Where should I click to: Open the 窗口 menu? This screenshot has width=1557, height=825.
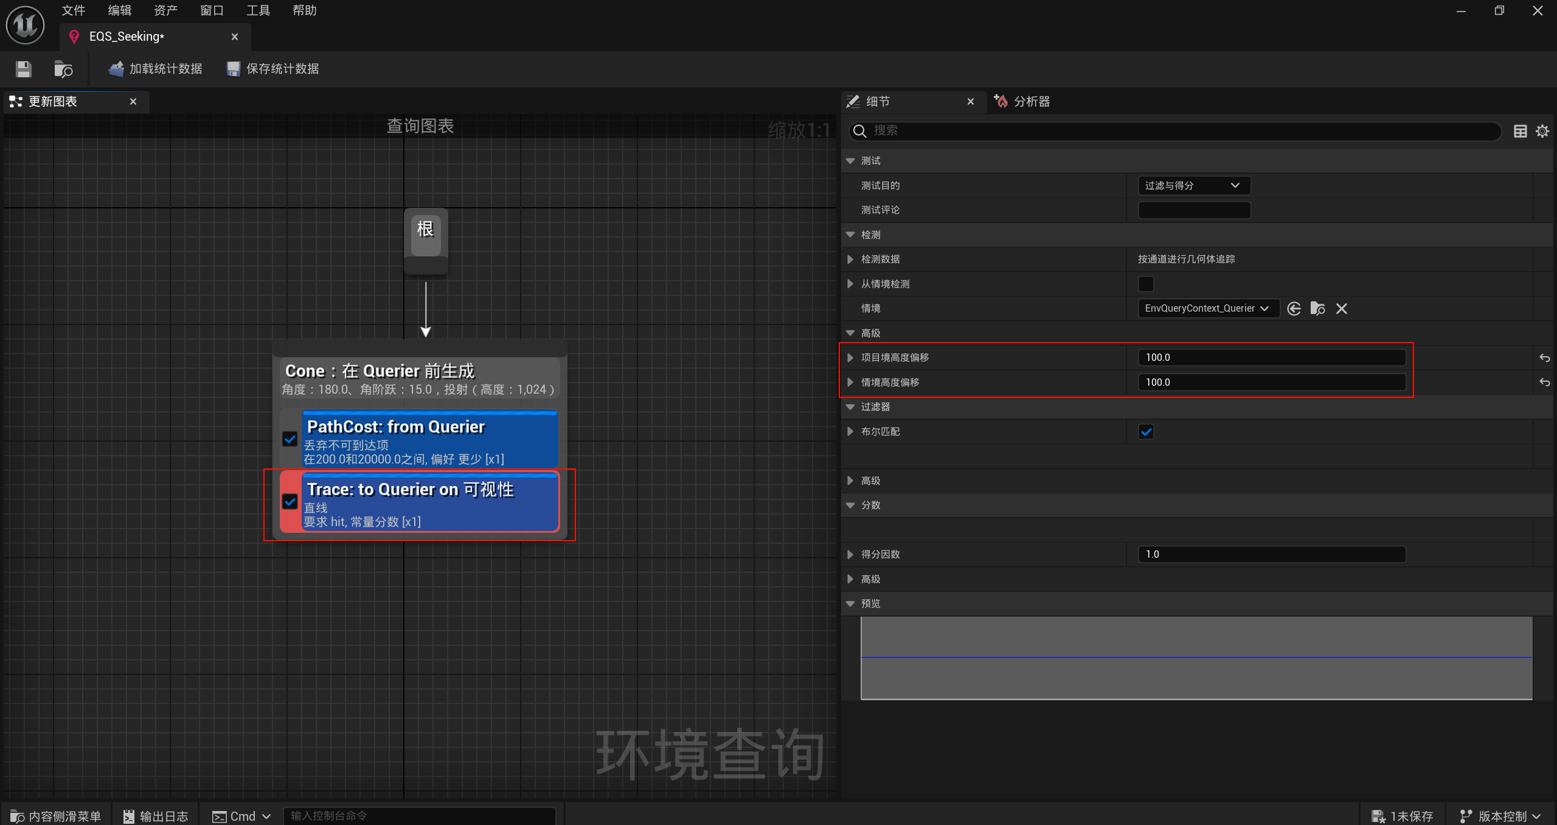tap(212, 10)
